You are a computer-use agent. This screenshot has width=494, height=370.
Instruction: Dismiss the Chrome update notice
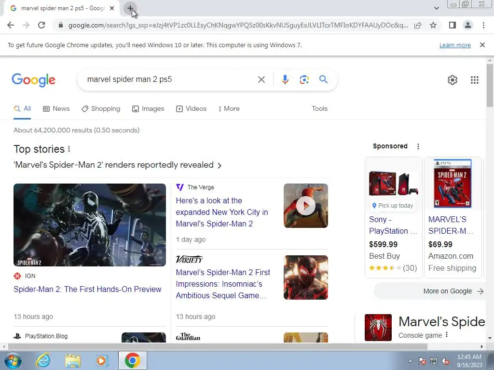[482, 45]
